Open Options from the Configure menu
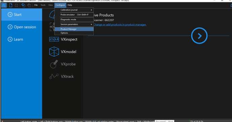This screenshot has width=232, height=122. [74, 33]
